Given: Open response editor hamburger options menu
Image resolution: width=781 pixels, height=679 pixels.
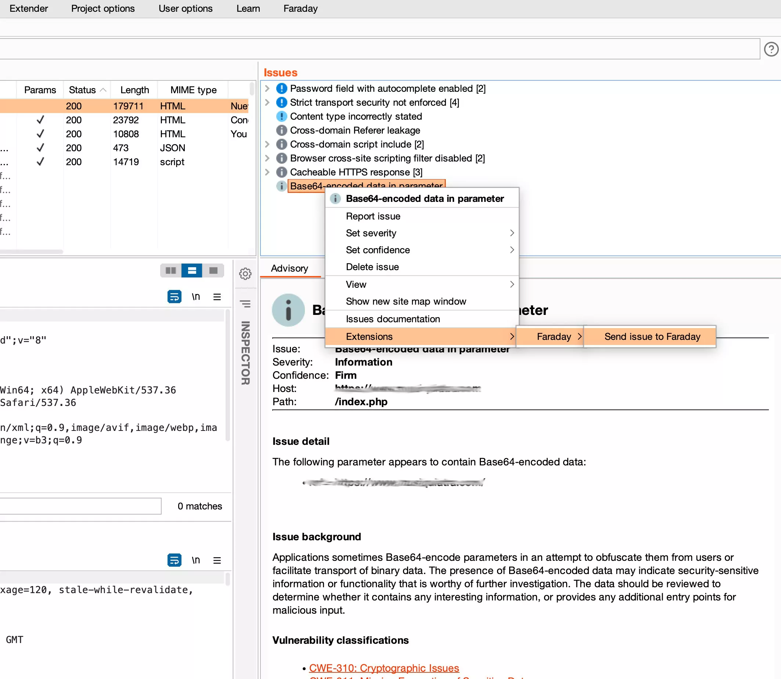Looking at the screenshot, I should pos(217,560).
